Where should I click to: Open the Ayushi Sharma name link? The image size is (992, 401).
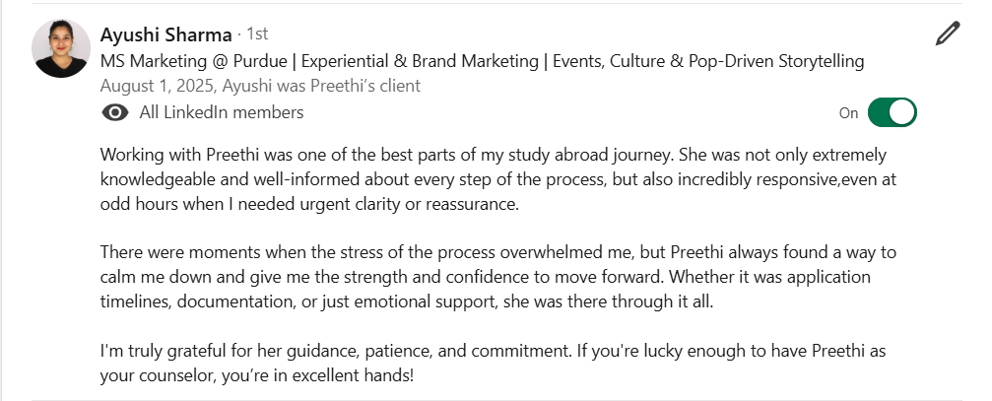coord(165,34)
